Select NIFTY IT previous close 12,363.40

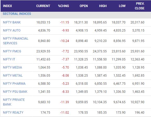pos(137,59)
